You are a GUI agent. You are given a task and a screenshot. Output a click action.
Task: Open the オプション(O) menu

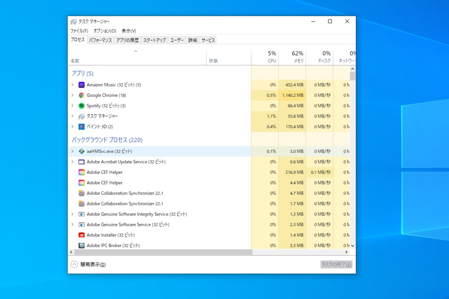click(x=105, y=31)
